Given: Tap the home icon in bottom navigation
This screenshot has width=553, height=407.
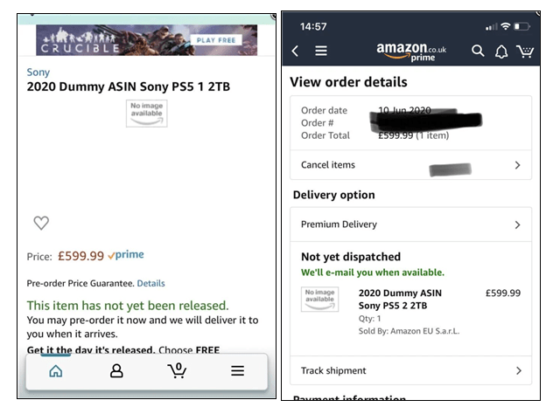Looking at the screenshot, I should pyautogui.click(x=56, y=371).
